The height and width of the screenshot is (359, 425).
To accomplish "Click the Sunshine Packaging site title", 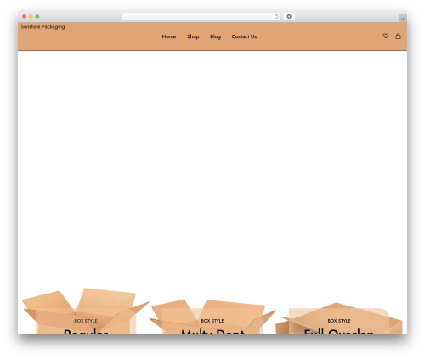I will [42, 26].
